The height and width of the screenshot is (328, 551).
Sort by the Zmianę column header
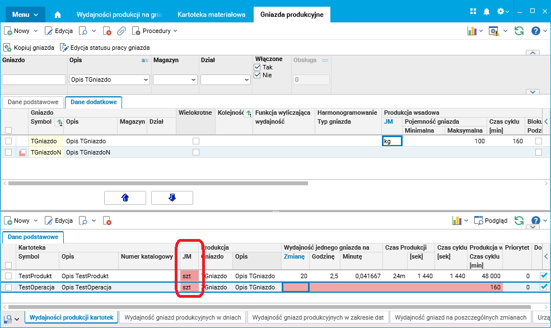click(294, 256)
